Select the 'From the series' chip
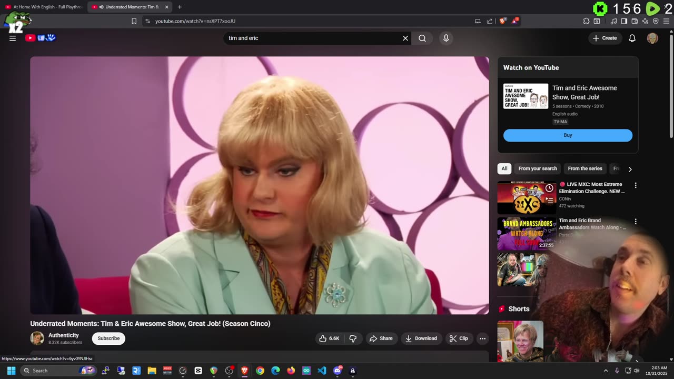674x379 pixels. pos(585,168)
